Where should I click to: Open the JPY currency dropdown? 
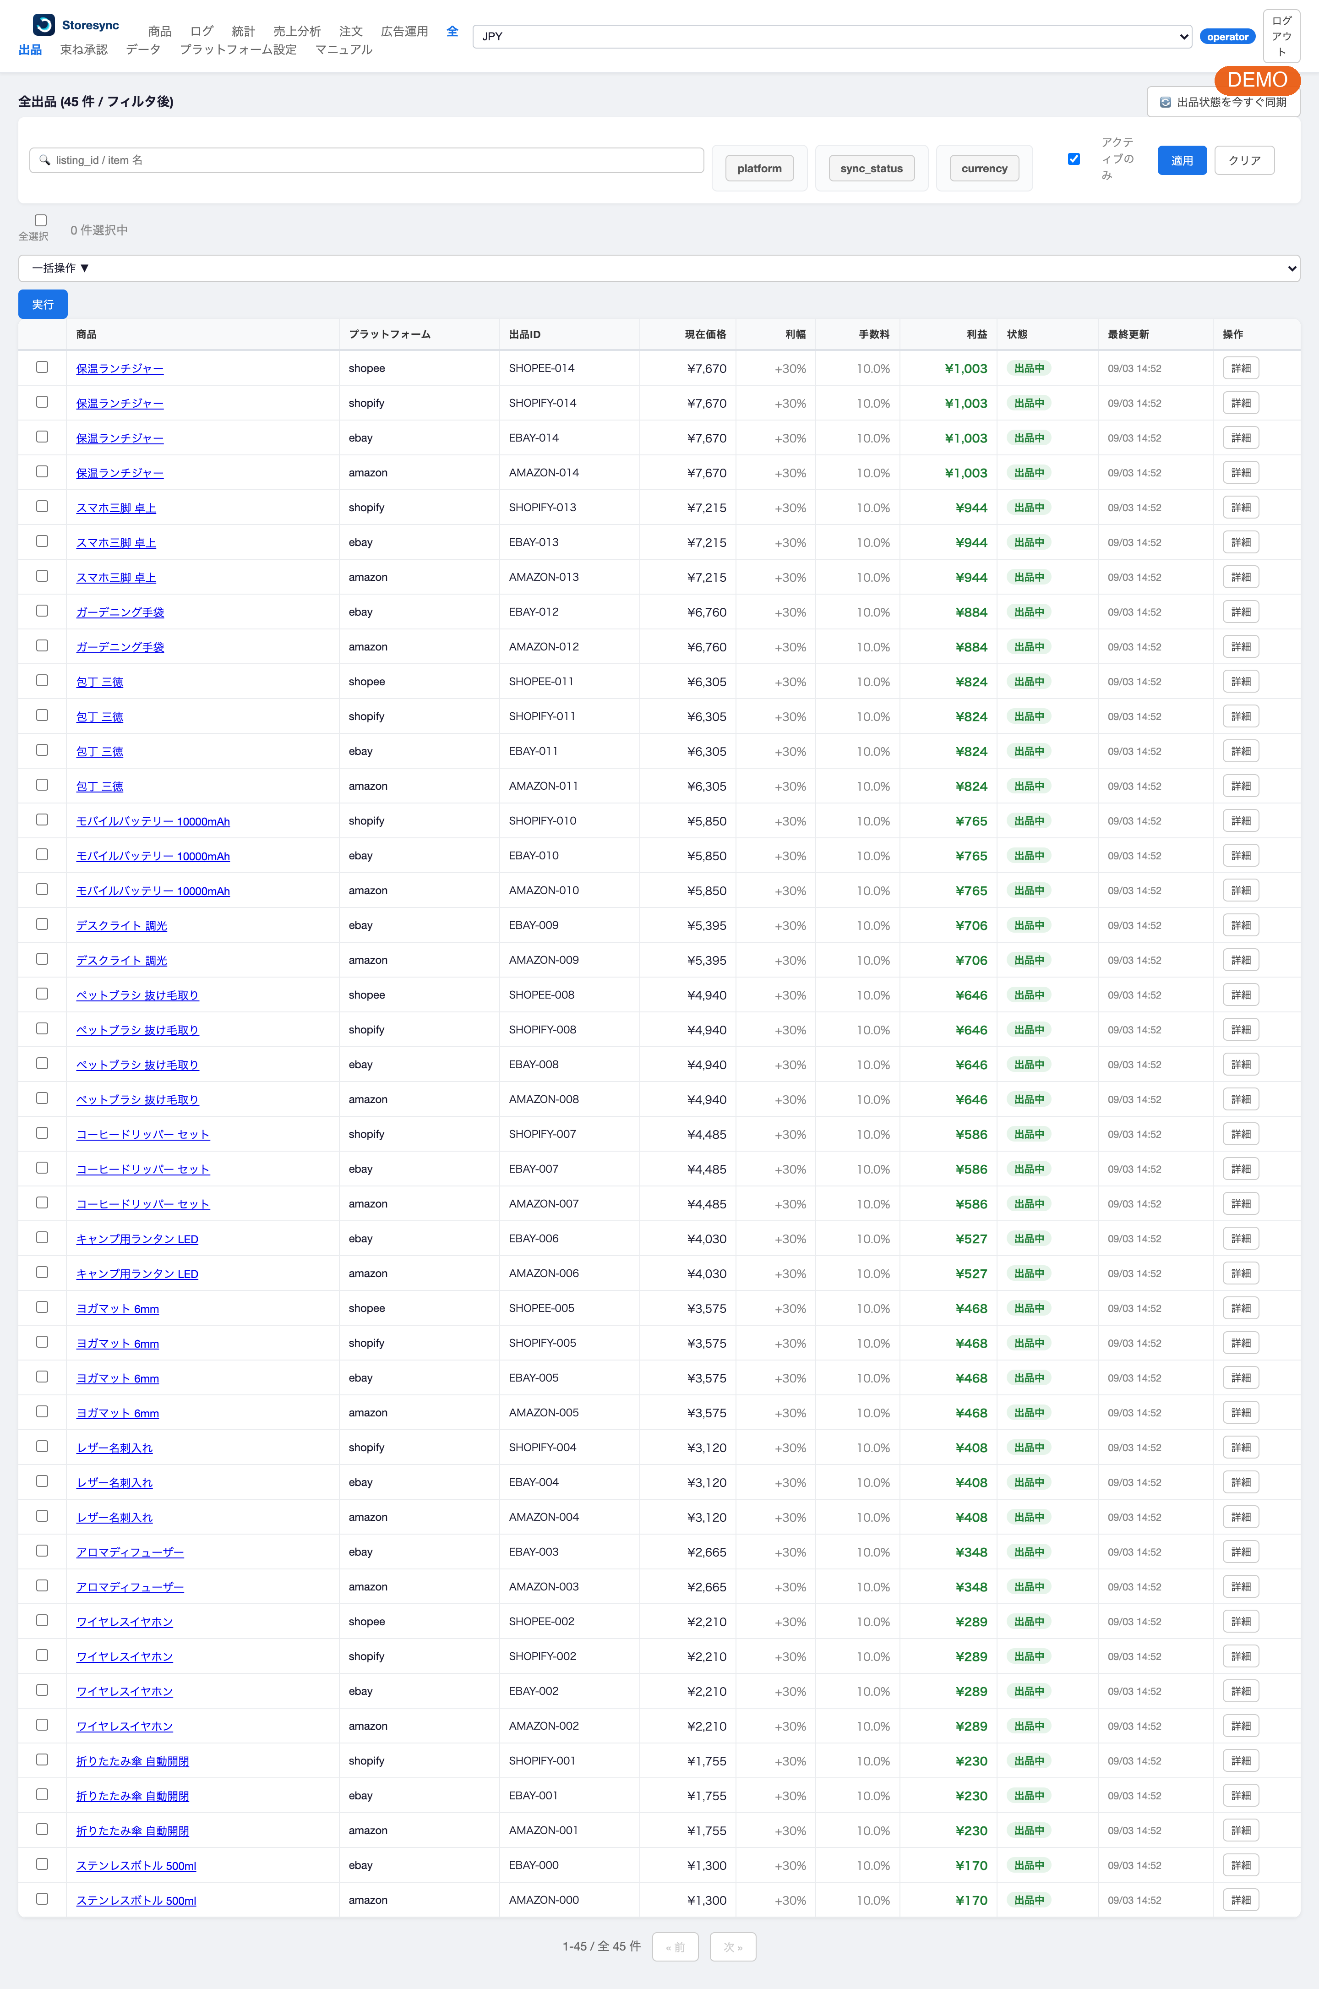pyautogui.click(x=832, y=36)
